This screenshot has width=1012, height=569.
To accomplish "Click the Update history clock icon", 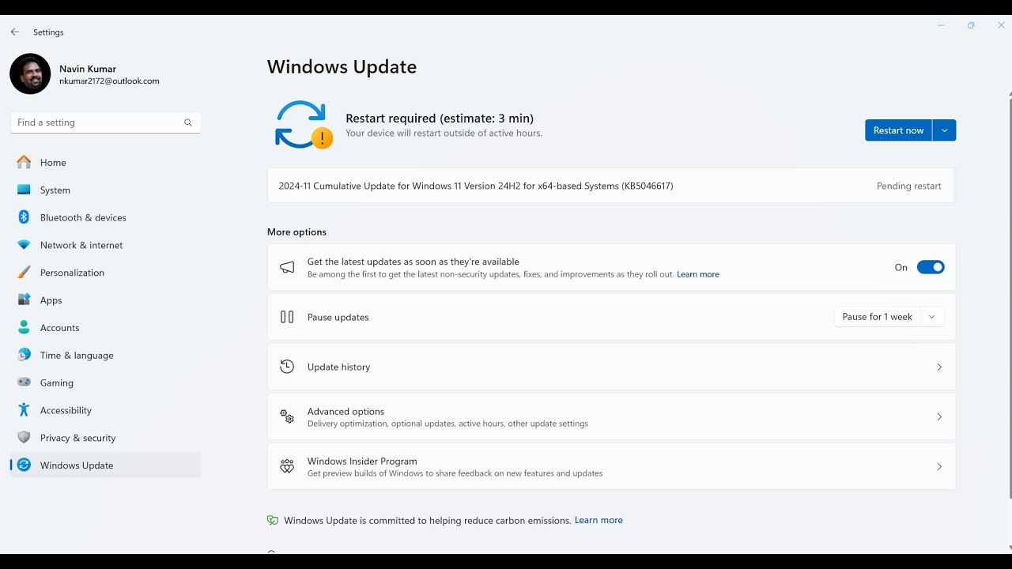I will point(287,367).
